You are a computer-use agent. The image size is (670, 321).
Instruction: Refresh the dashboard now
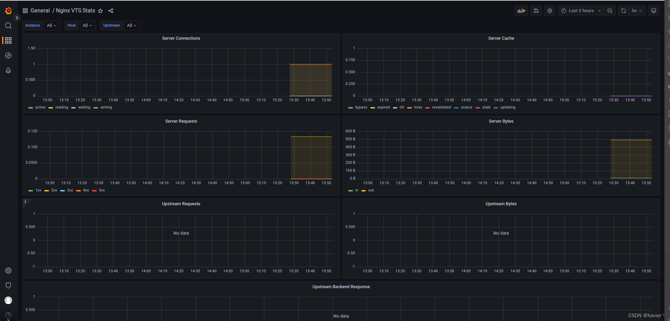[x=624, y=11]
